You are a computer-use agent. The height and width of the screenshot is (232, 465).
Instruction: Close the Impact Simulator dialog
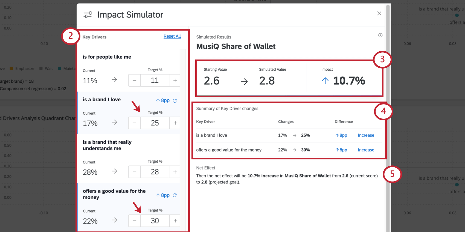tap(379, 13)
